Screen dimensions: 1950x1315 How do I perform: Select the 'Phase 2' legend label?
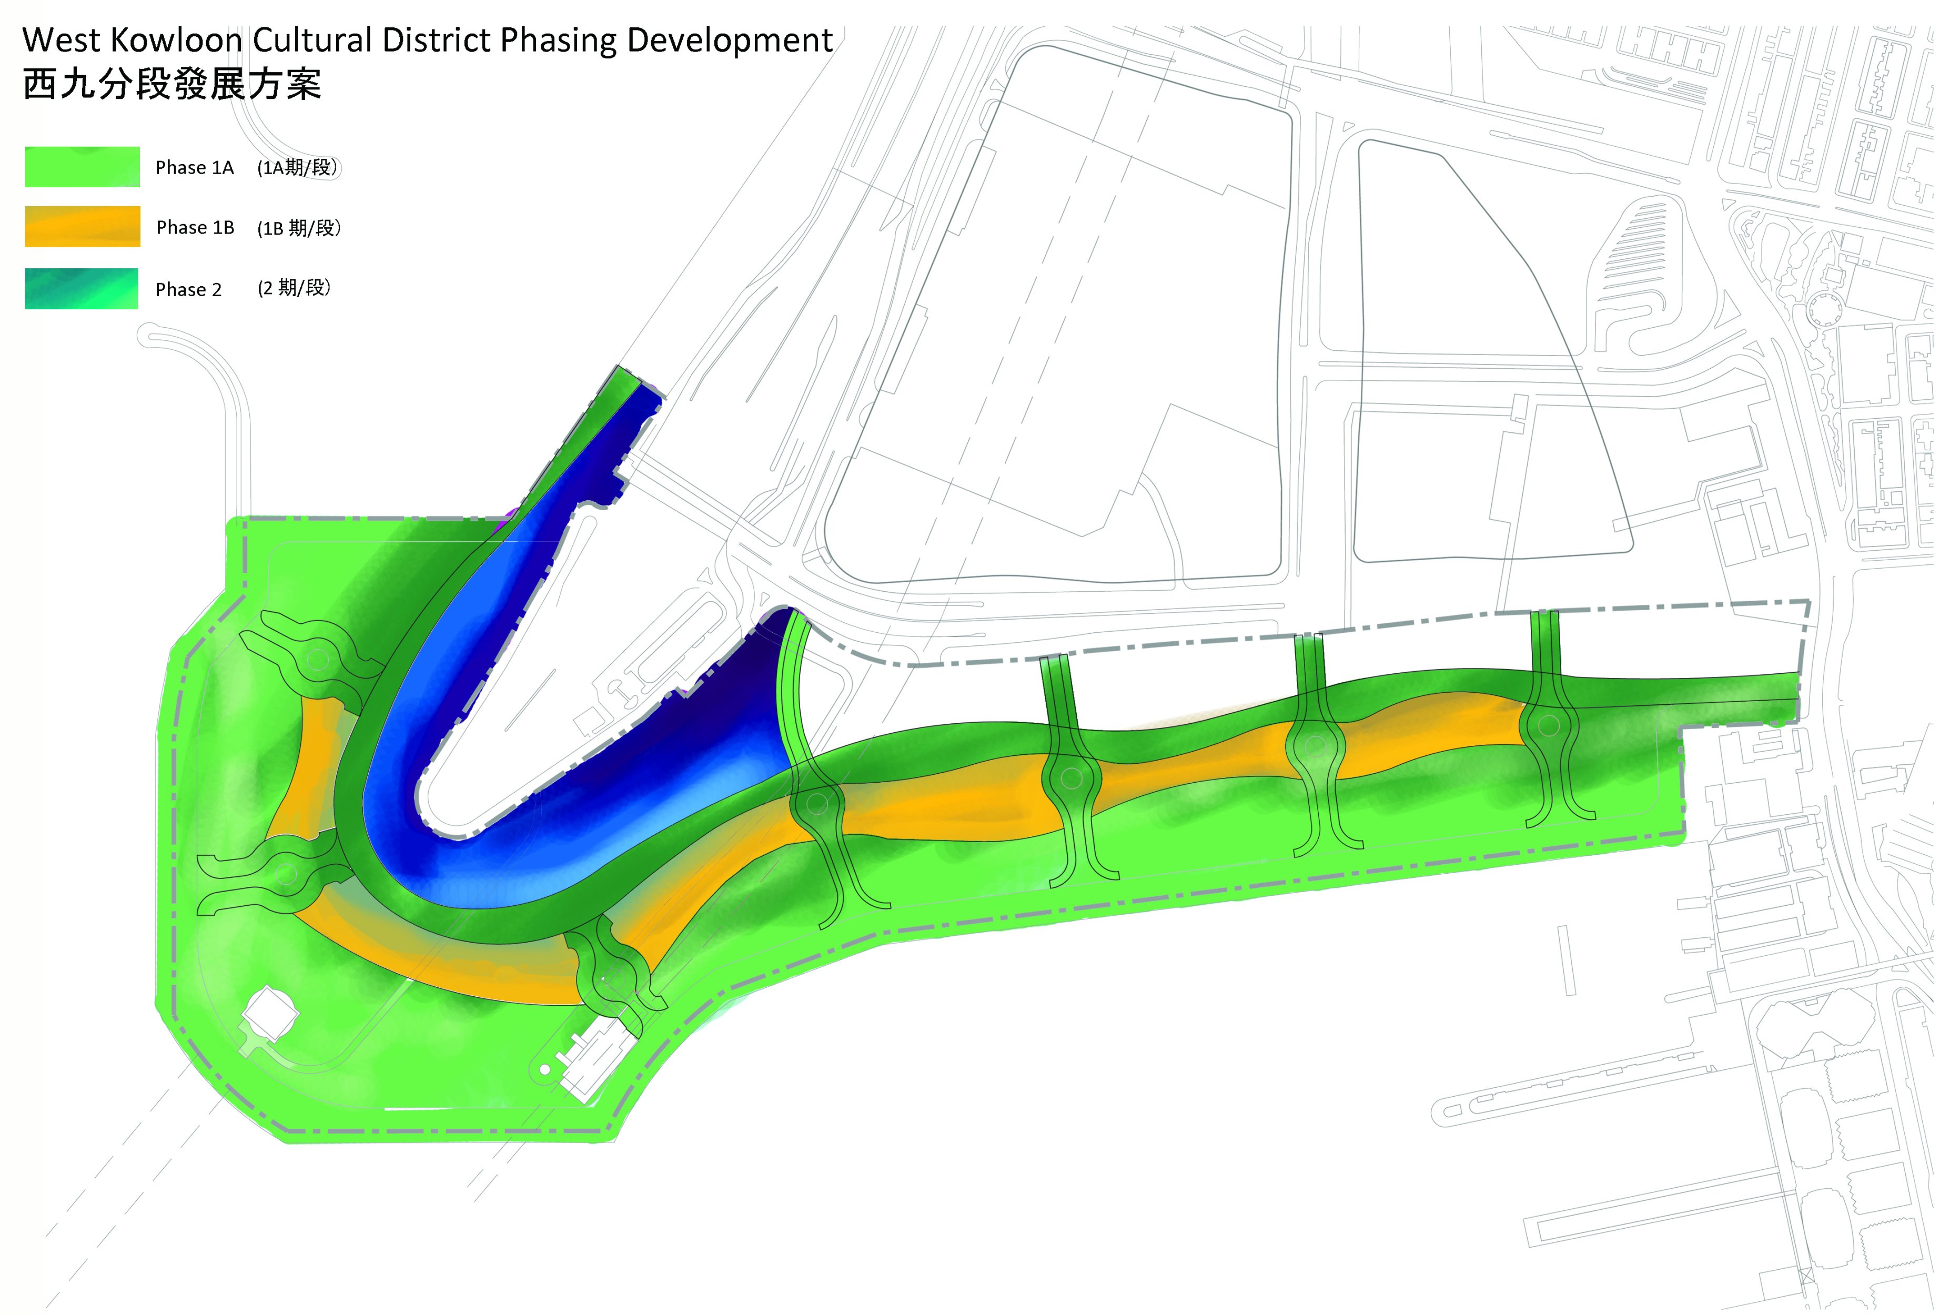(189, 289)
